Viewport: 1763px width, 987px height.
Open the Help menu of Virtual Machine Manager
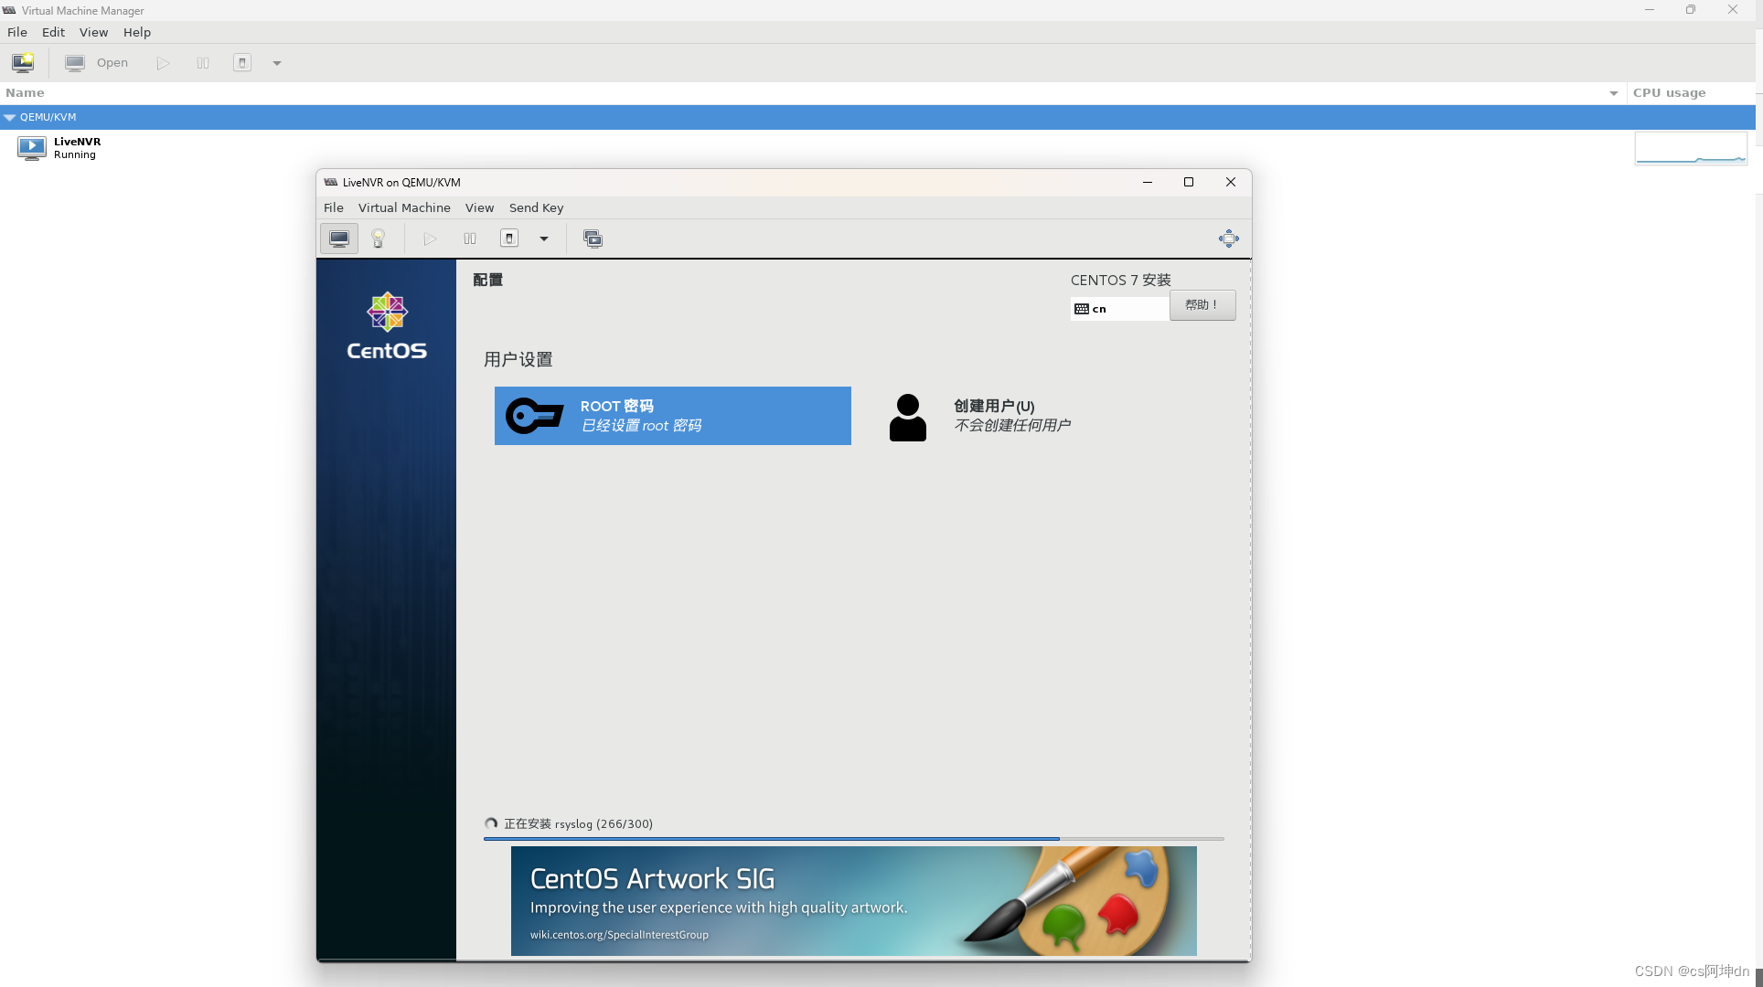(137, 32)
